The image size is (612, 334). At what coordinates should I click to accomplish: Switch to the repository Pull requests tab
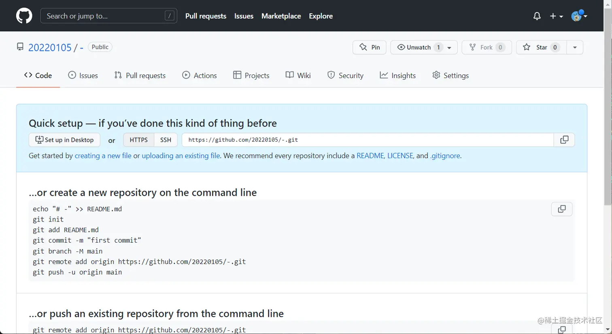point(140,76)
